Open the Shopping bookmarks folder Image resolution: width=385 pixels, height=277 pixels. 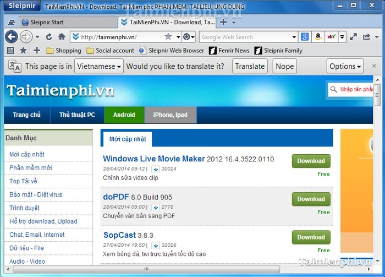tap(63, 51)
